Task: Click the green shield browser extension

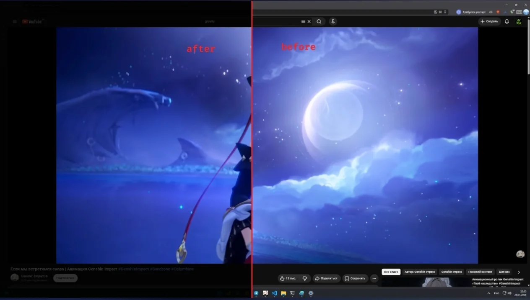Action: point(512,12)
